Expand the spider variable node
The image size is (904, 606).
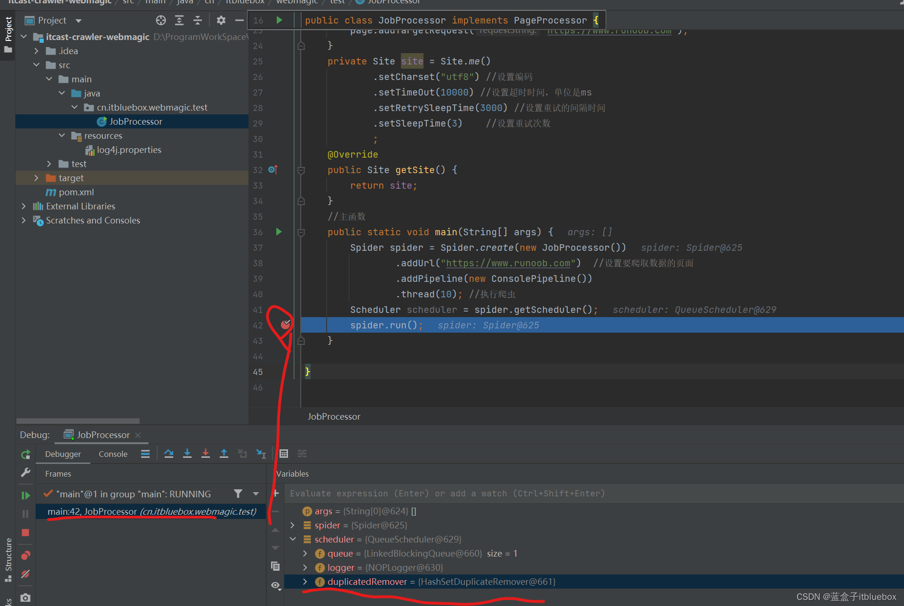tap(293, 525)
